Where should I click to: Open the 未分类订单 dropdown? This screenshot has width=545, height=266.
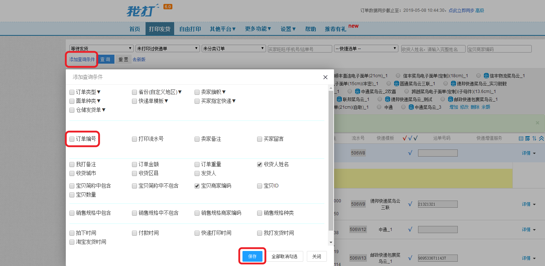(234, 48)
